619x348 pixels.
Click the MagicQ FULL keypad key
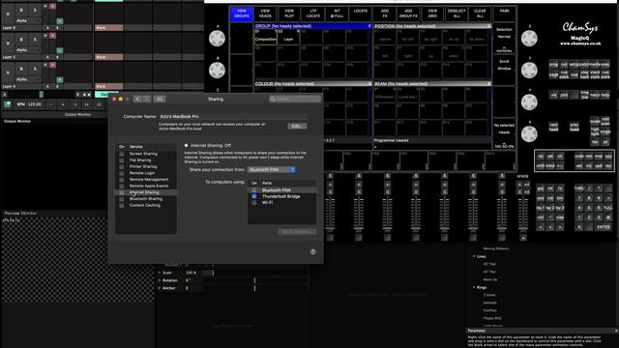coord(608,208)
